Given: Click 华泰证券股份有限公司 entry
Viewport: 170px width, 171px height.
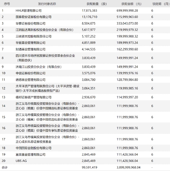Looking at the screenshot, I should pos(31,23).
